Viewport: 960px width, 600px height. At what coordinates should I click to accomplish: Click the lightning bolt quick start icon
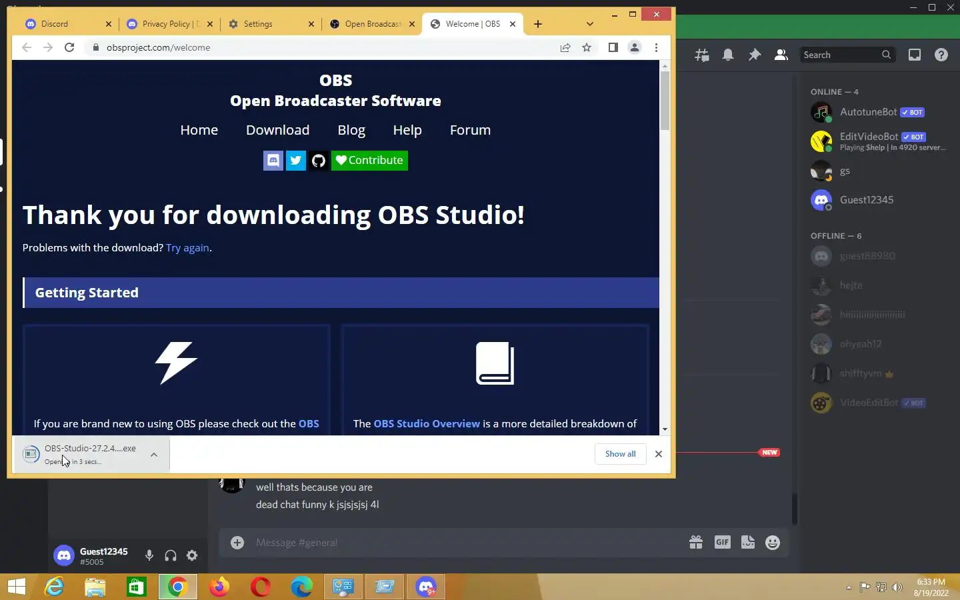point(176,363)
